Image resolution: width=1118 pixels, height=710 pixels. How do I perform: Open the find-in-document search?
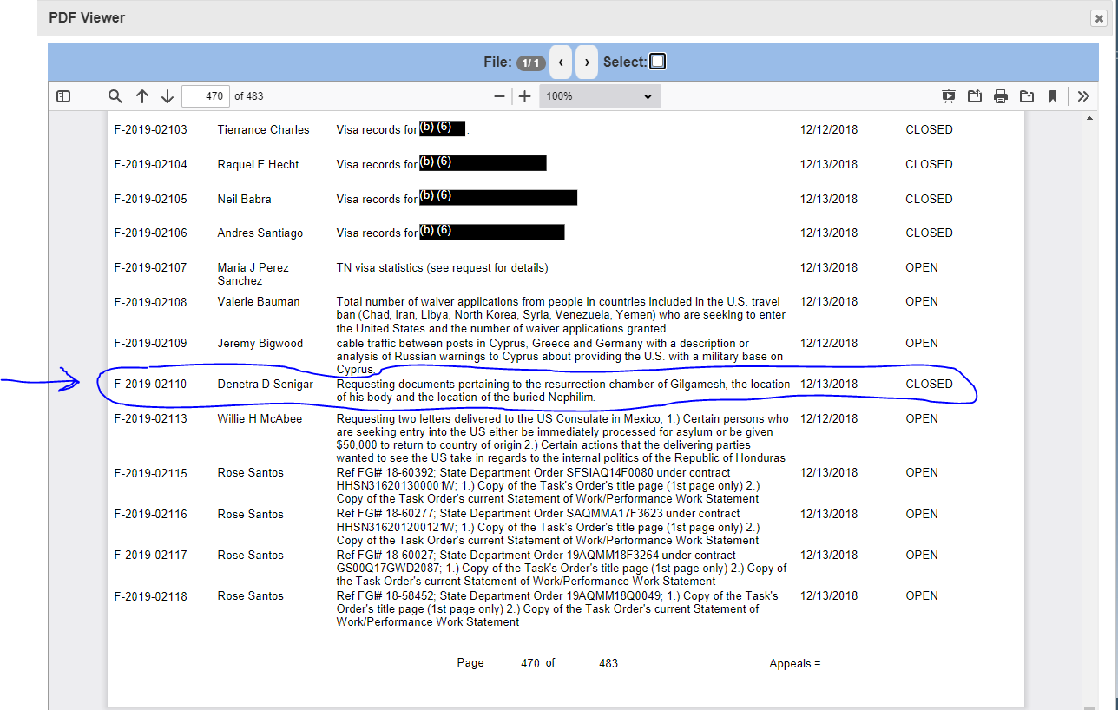tap(115, 96)
